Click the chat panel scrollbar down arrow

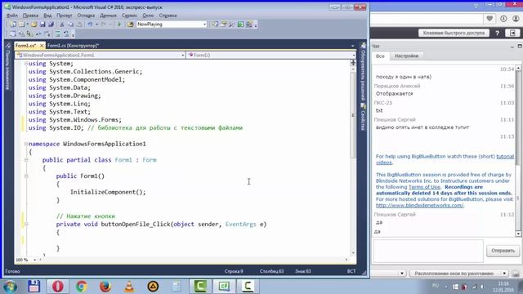(x=518, y=234)
